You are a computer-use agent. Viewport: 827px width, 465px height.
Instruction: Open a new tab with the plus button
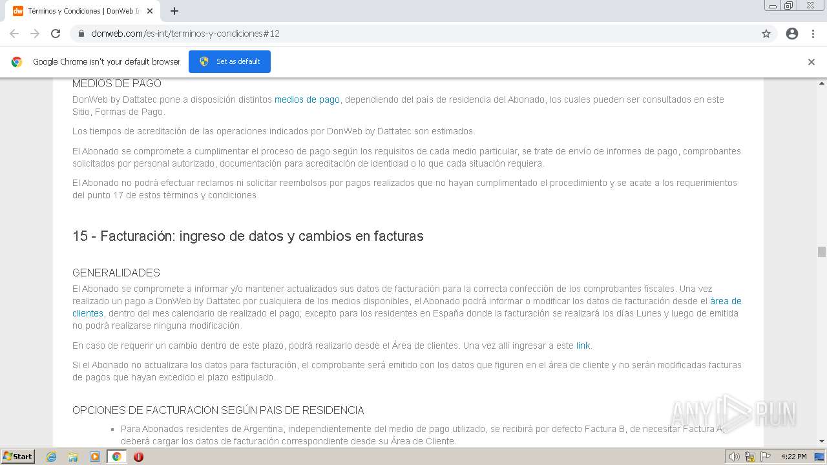pyautogui.click(x=174, y=11)
